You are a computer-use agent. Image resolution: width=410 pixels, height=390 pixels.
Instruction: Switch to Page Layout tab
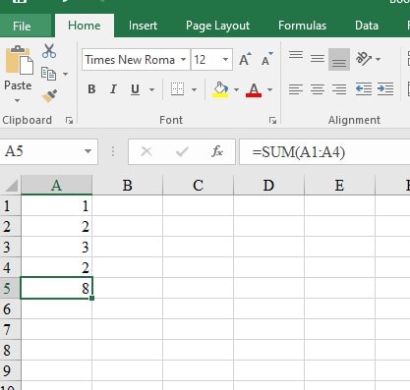(217, 26)
